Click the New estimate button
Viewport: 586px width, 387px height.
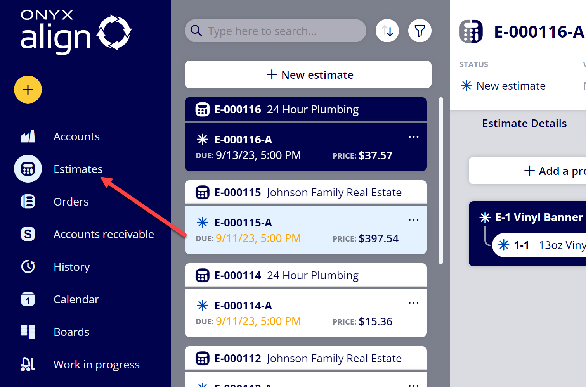click(x=308, y=74)
